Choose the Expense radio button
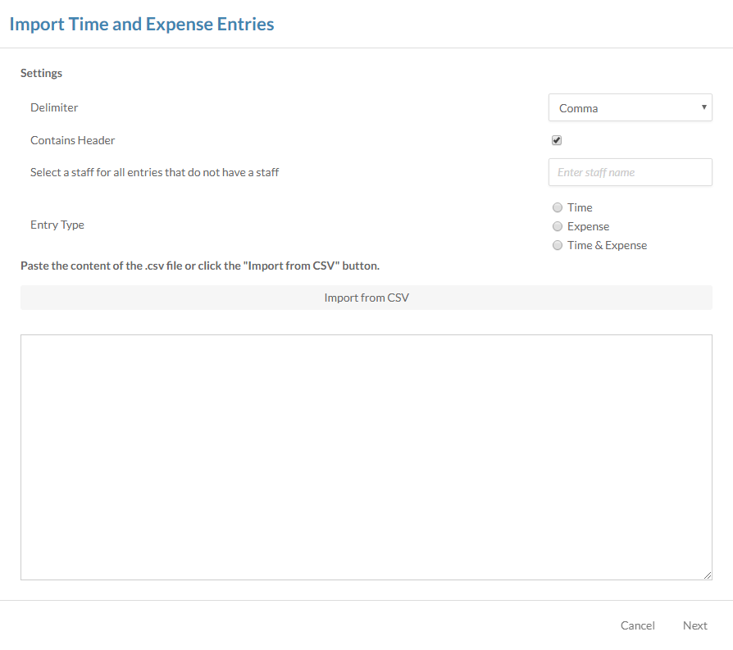 click(x=558, y=226)
